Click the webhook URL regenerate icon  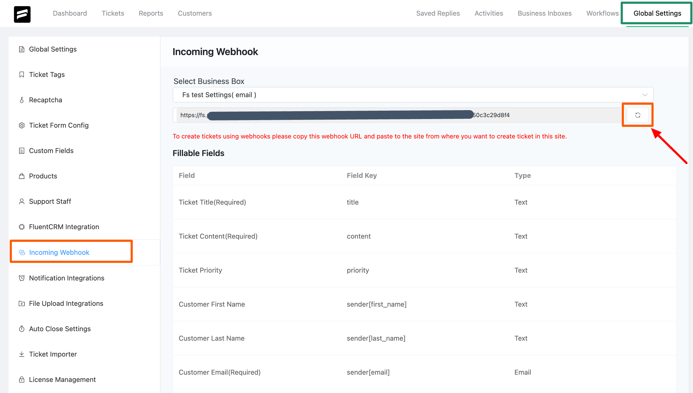[637, 115]
